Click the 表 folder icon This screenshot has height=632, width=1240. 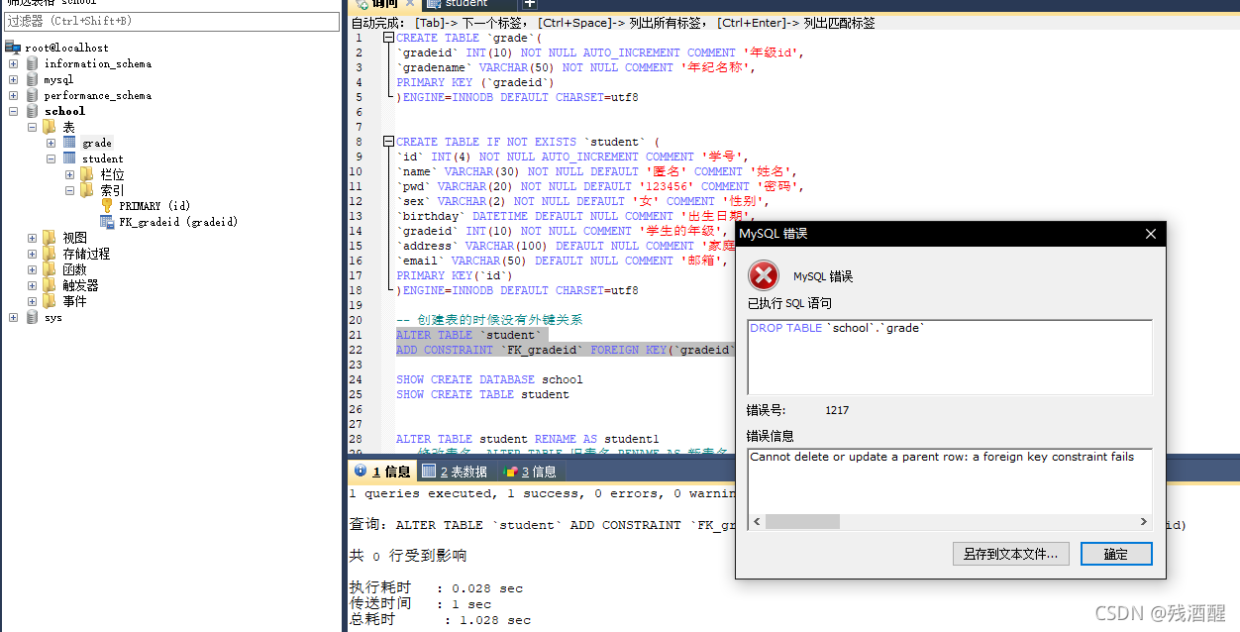pyautogui.click(x=51, y=127)
